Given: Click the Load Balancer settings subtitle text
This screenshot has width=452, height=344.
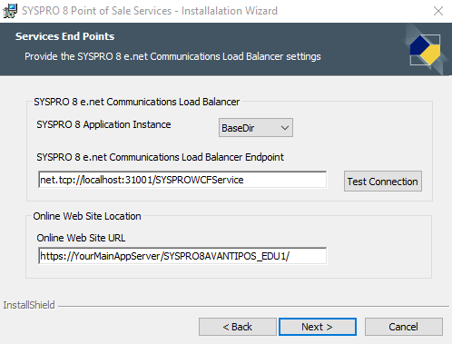Looking at the screenshot, I should pos(172,56).
